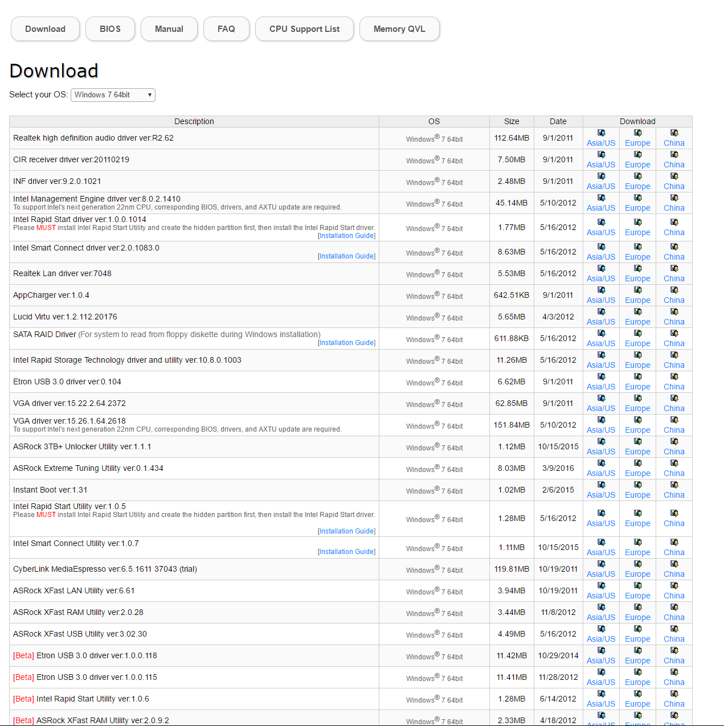Click the '3/9/2016' date cell
724x726 pixels.
(558, 468)
